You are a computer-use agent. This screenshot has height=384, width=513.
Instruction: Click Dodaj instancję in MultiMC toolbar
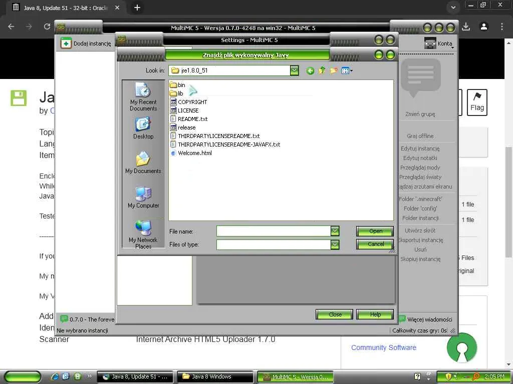pos(86,43)
